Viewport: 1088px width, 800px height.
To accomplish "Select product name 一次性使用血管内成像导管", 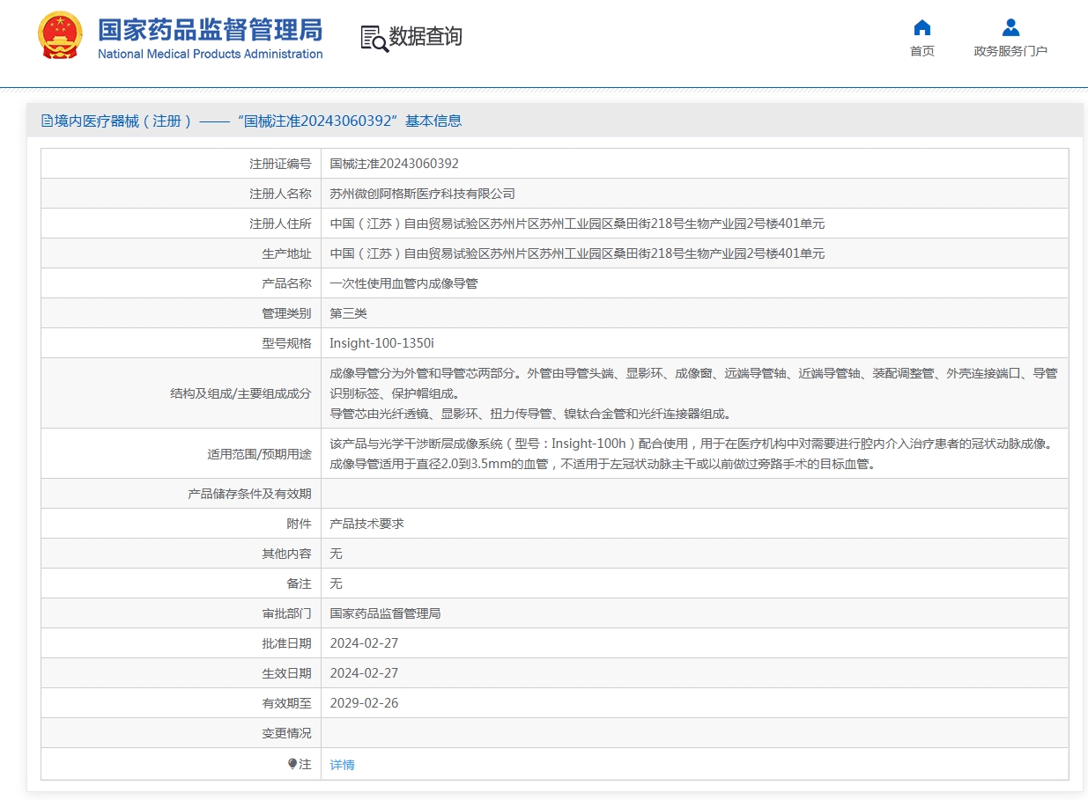I will (x=403, y=283).
